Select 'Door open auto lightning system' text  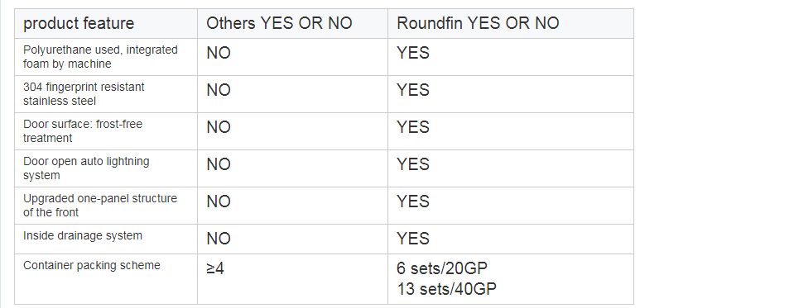point(86,168)
